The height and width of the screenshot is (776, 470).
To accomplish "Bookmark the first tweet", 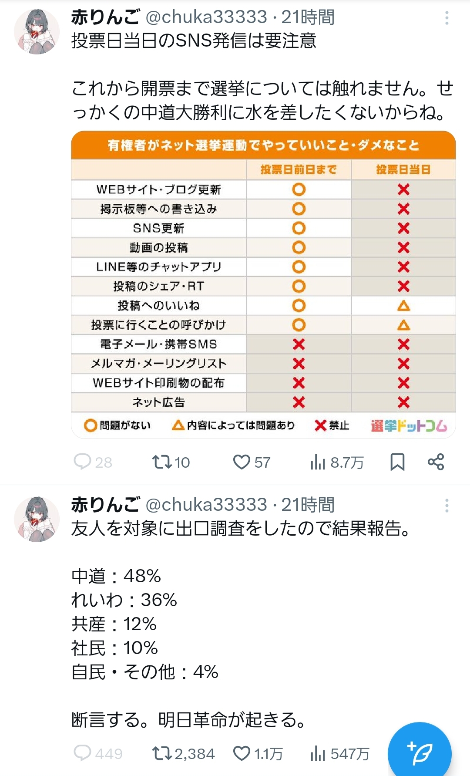I will pyautogui.click(x=397, y=462).
